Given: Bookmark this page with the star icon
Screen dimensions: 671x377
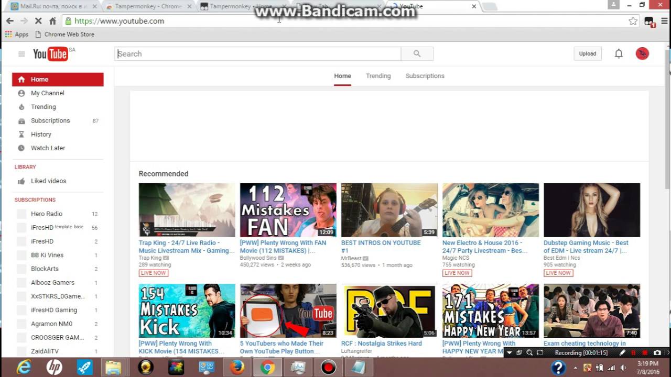Looking at the screenshot, I should [x=633, y=21].
